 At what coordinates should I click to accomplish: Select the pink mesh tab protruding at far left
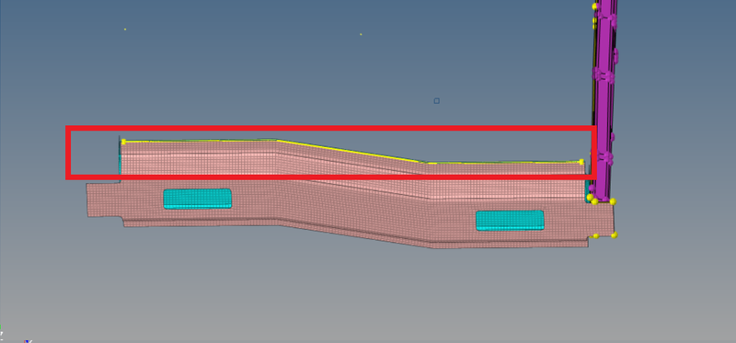coord(103,200)
